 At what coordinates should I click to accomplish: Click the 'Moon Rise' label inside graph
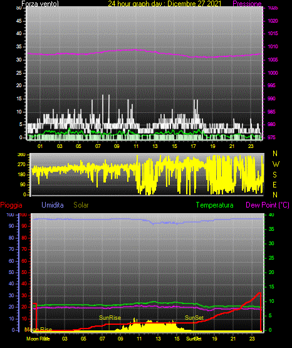point(38,330)
